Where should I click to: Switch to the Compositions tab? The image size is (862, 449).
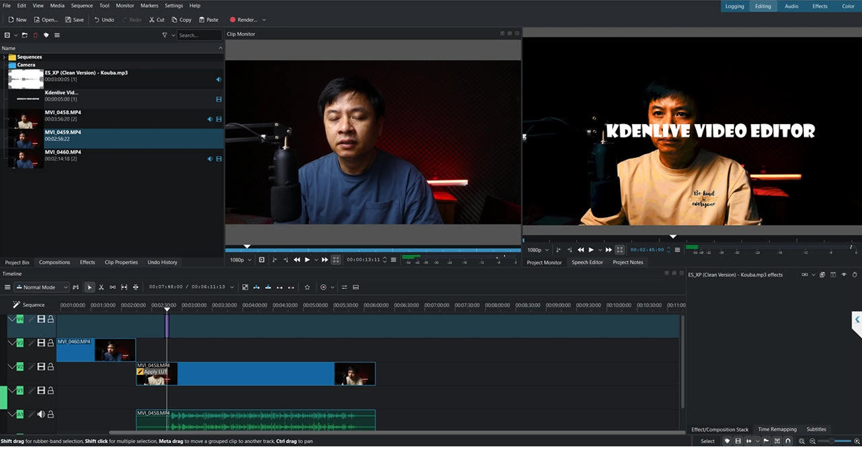(54, 262)
